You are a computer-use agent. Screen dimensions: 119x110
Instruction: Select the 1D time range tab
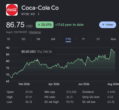[8, 39]
